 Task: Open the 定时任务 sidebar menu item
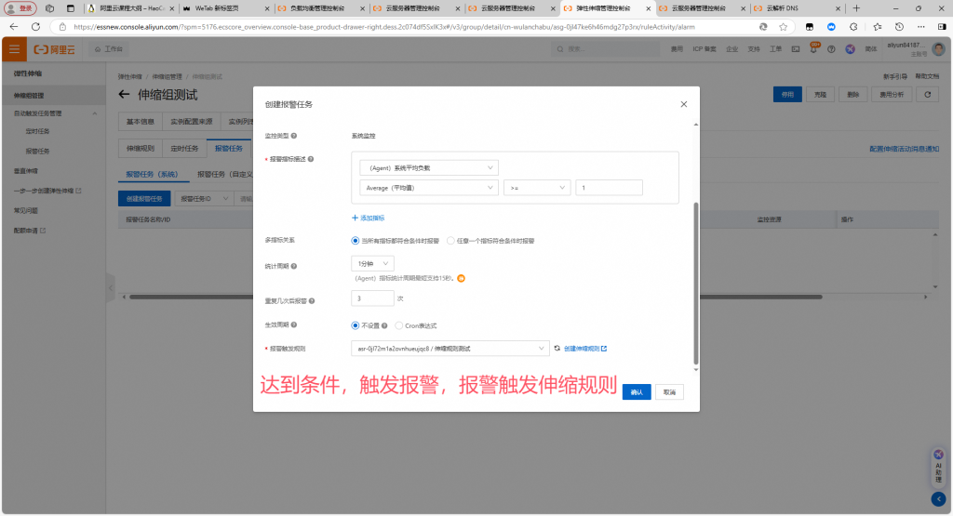(37, 131)
